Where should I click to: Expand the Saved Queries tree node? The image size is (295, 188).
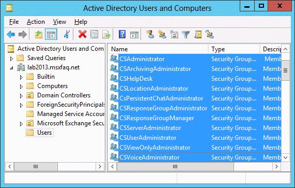tap(11, 59)
